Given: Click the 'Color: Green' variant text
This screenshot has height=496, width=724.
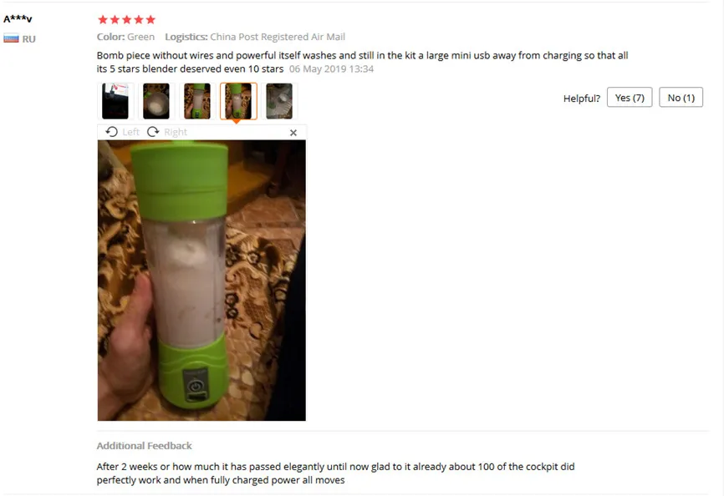Looking at the screenshot, I should pyautogui.click(x=125, y=37).
